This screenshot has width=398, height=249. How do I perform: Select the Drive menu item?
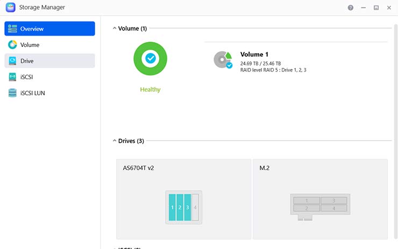click(x=27, y=61)
